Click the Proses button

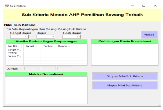(x=149, y=35)
